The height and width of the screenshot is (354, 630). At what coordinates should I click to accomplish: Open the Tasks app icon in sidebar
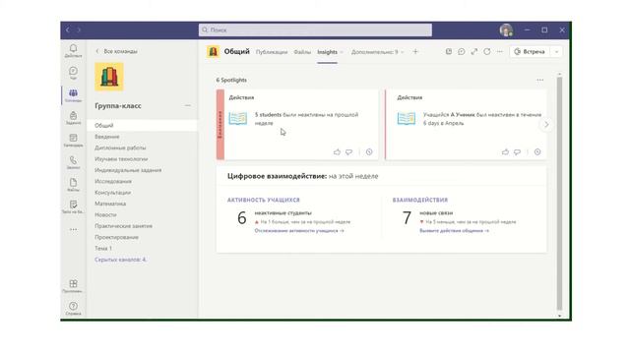[x=73, y=207]
